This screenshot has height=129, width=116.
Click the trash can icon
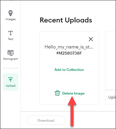(57, 93)
